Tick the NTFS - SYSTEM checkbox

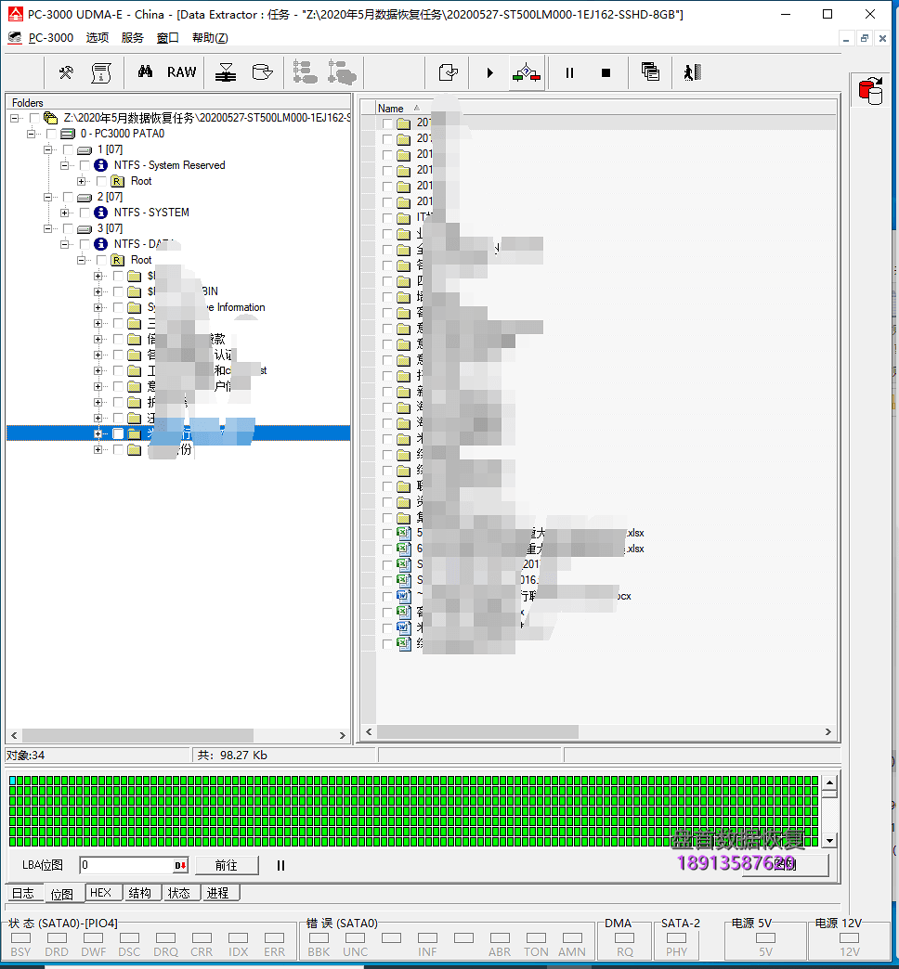85,213
